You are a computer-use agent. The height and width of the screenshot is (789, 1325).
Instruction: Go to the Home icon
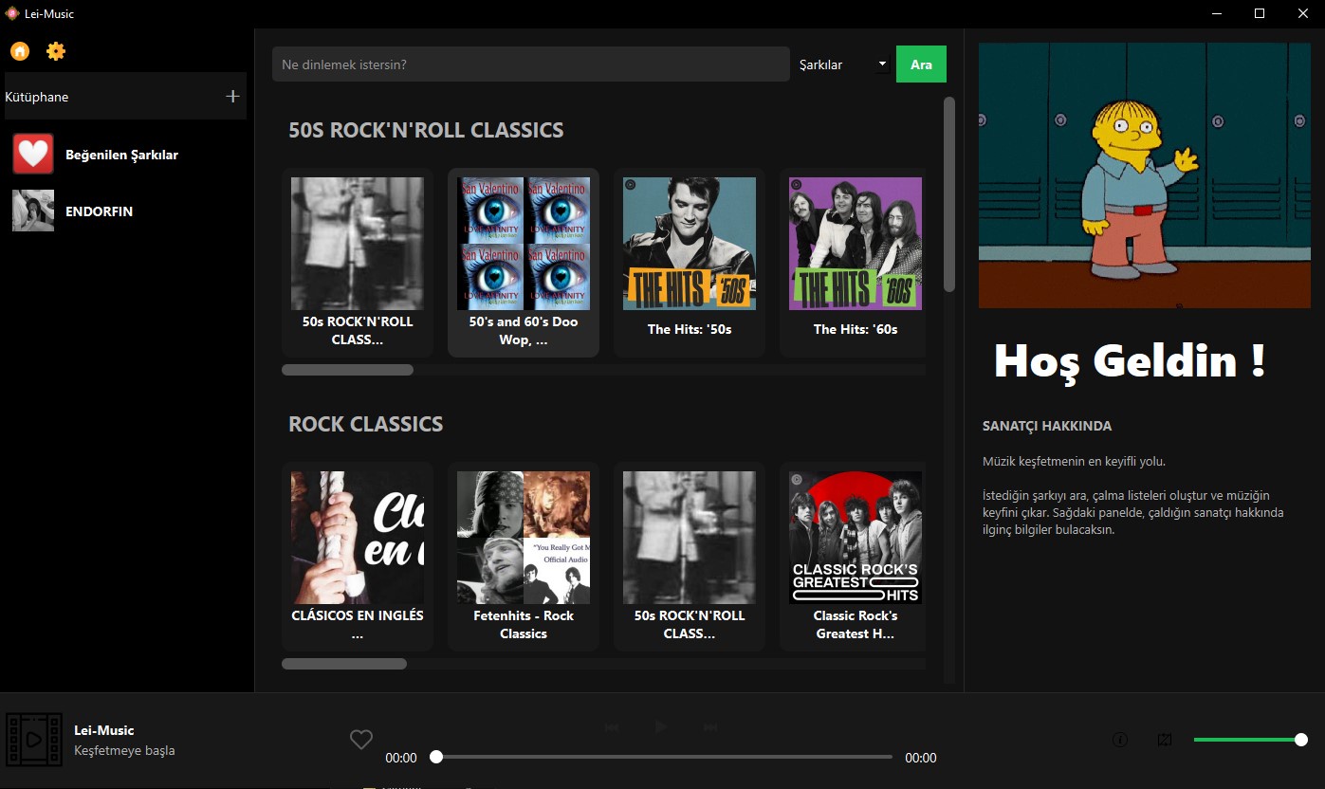click(20, 51)
